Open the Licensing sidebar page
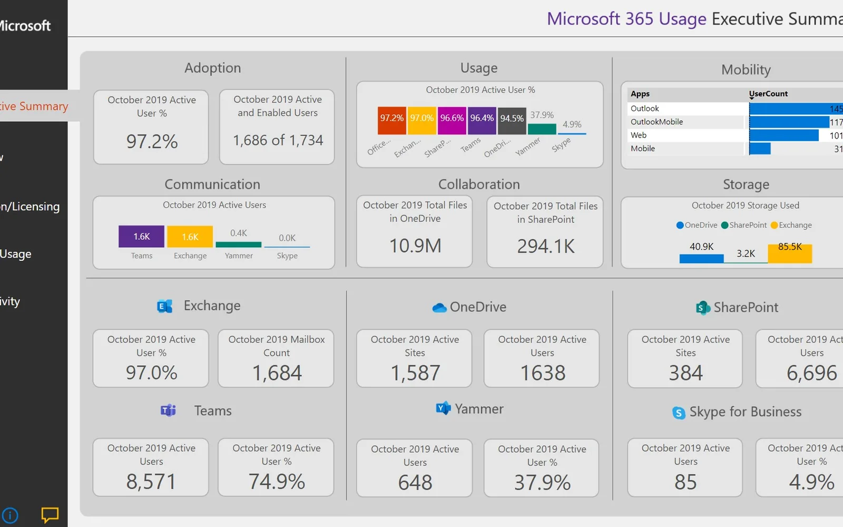The height and width of the screenshot is (527, 843). (x=30, y=207)
